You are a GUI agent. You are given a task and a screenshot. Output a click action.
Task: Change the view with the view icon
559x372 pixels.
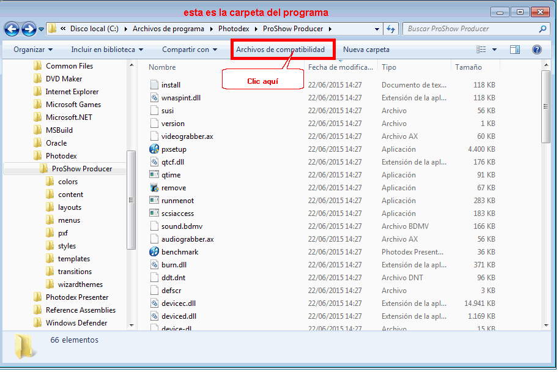[481, 50]
